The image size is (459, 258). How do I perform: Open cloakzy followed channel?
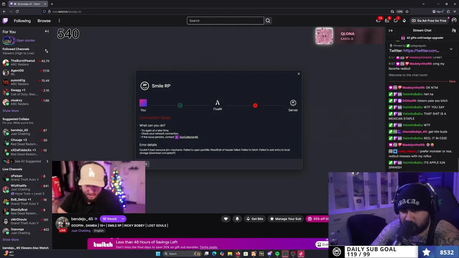pos(26,102)
